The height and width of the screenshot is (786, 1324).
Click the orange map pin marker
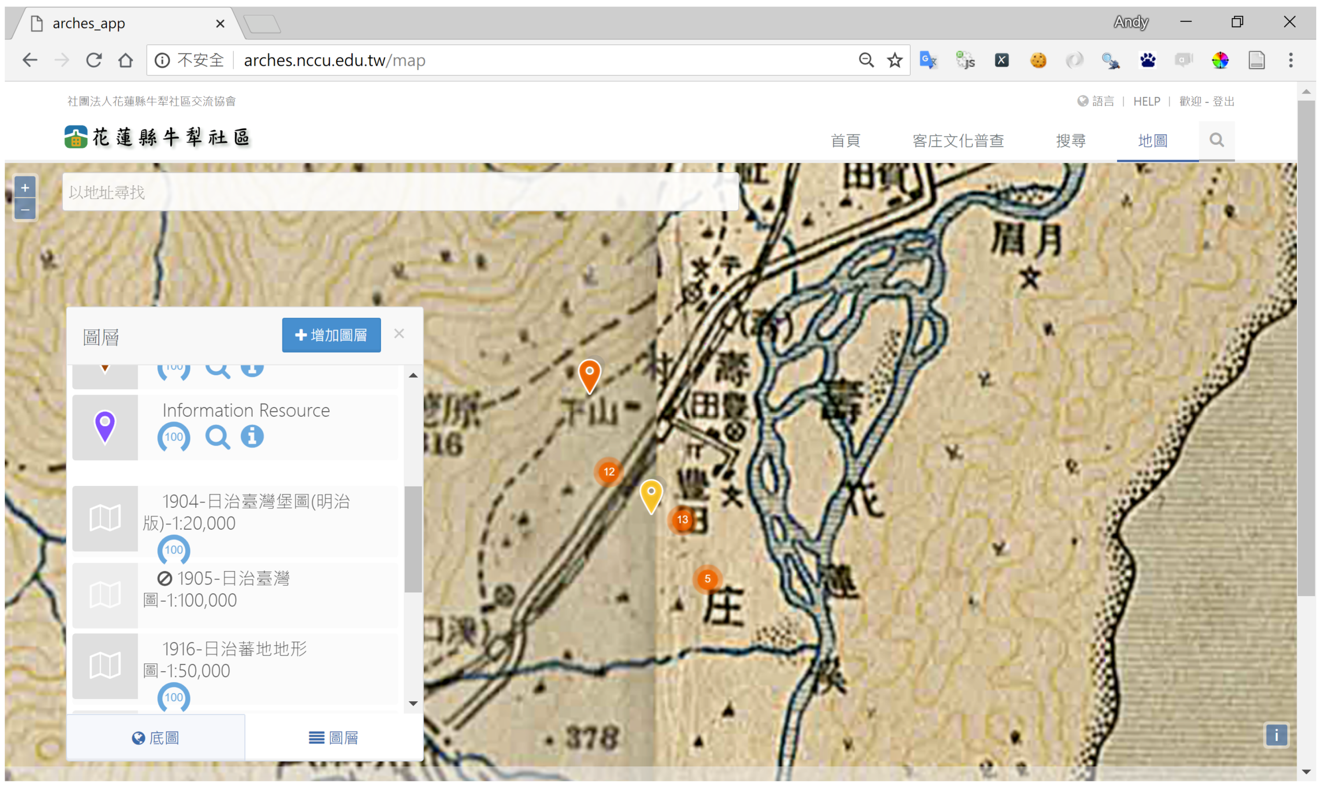point(589,375)
